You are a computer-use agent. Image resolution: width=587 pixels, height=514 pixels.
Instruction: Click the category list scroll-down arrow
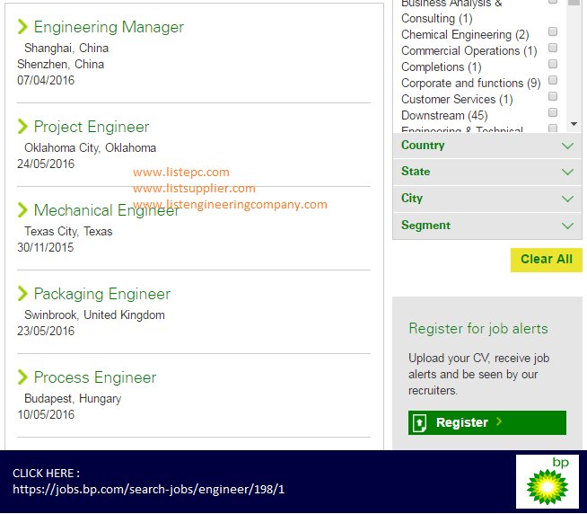point(574,124)
